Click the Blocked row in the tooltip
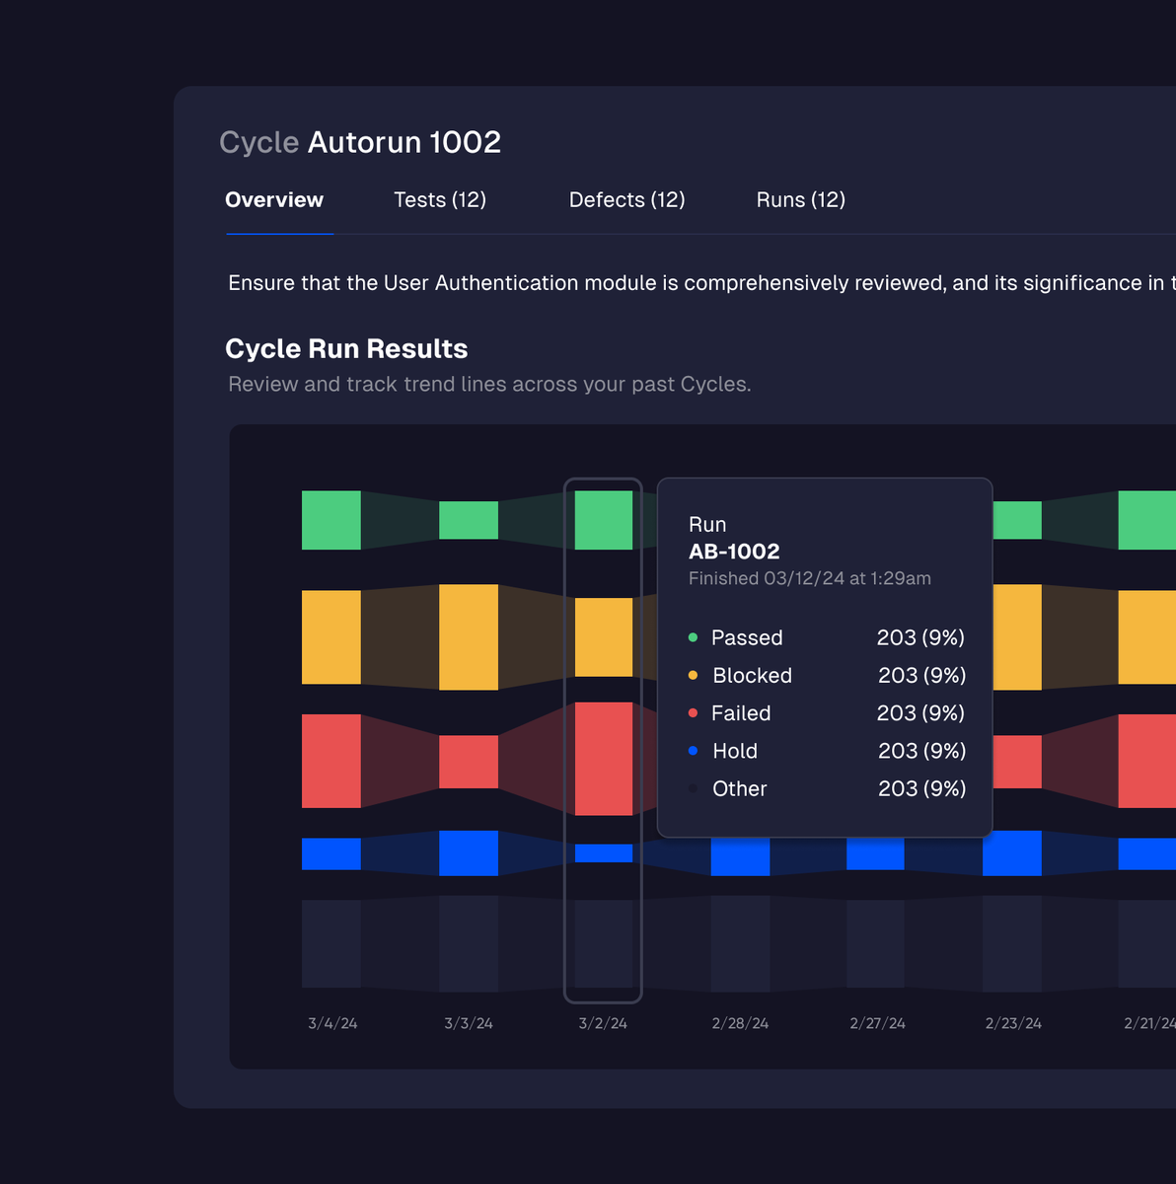 point(826,675)
